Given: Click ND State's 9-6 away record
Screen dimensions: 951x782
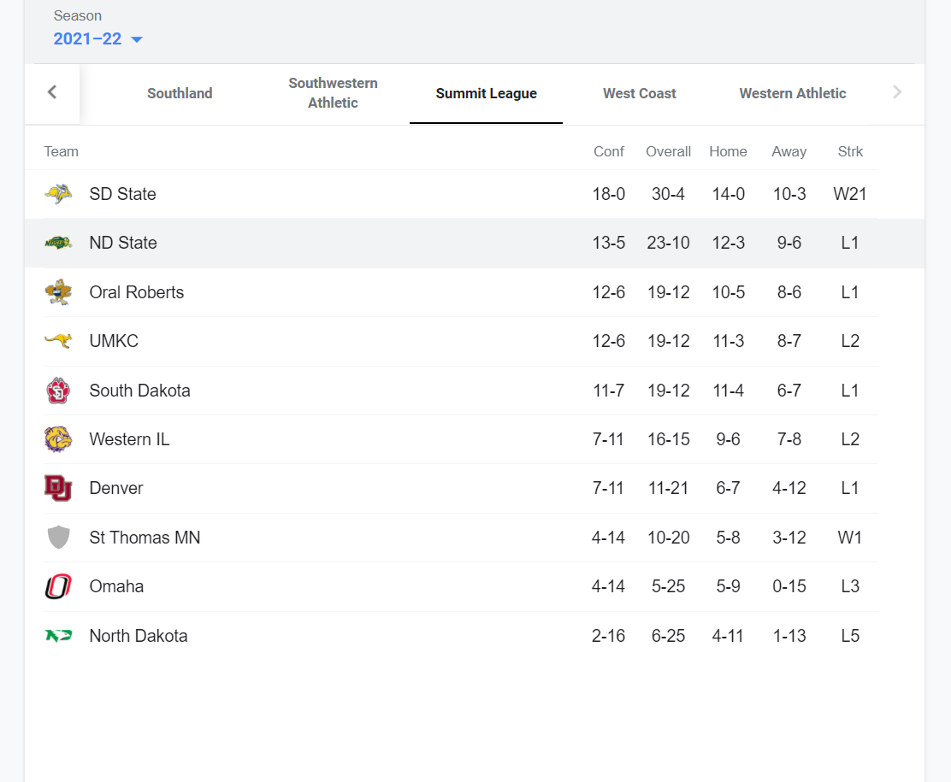Looking at the screenshot, I should tap(789, 243).
